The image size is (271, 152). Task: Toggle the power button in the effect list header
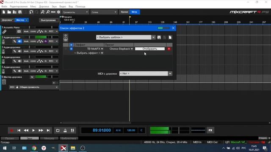tap(71, 45)
